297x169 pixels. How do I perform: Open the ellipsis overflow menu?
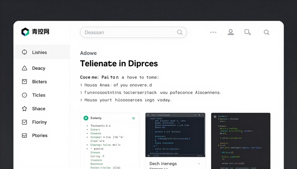213,32
